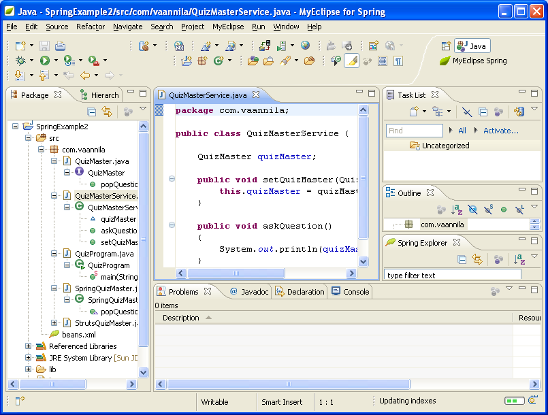Toggle Sort alphabetically in Outline view
Viewport: 548px width, 415px height.
(456, 210)
